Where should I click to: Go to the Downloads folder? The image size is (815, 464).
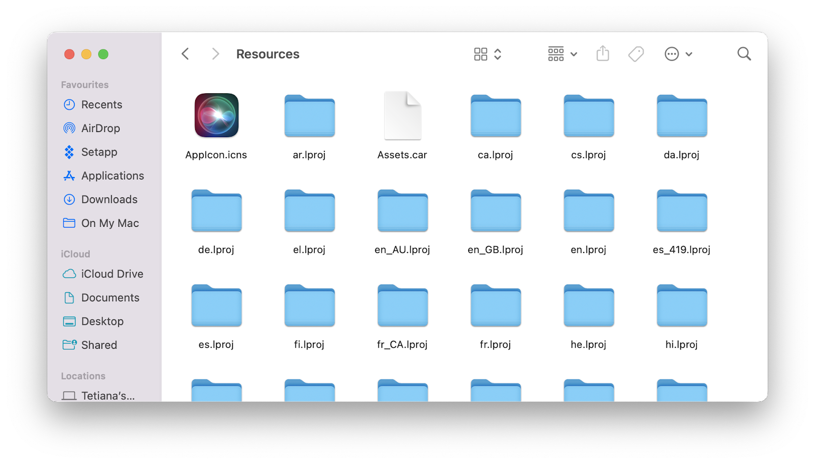click(x=109, y=199)
